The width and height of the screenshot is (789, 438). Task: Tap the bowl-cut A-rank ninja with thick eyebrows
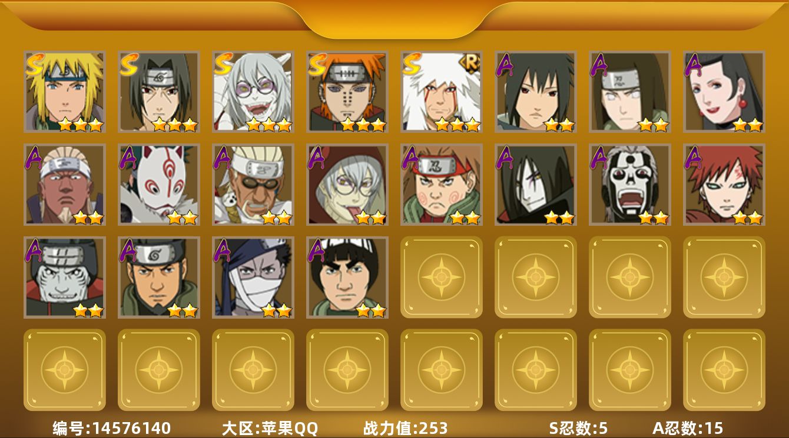point(347,277)
